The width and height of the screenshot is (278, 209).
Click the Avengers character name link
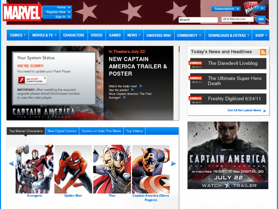(34, 196)
